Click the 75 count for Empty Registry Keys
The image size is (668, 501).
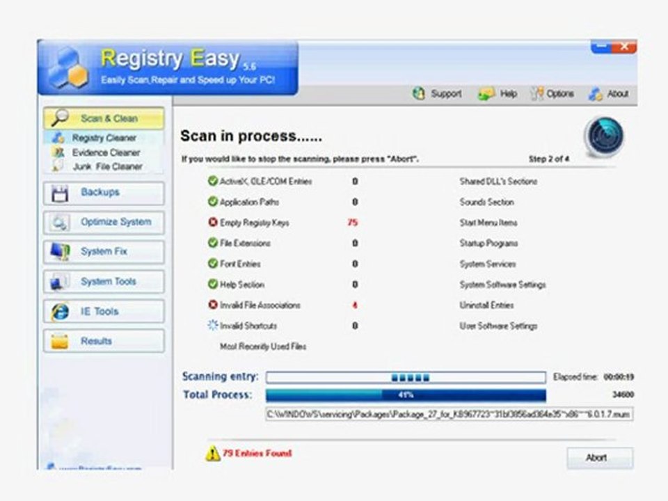[353, 223]
